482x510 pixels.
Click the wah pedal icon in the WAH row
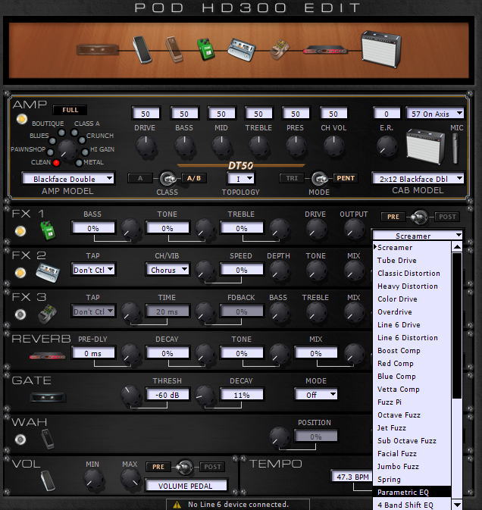coord(48,439)
